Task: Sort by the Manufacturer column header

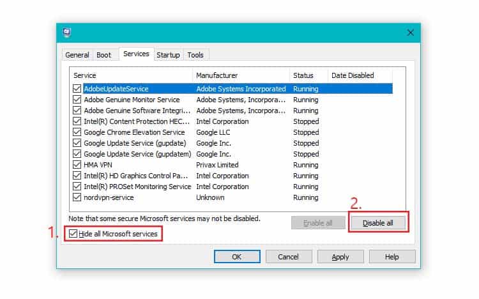Action: pyautogui.click(x=241, y=75)
